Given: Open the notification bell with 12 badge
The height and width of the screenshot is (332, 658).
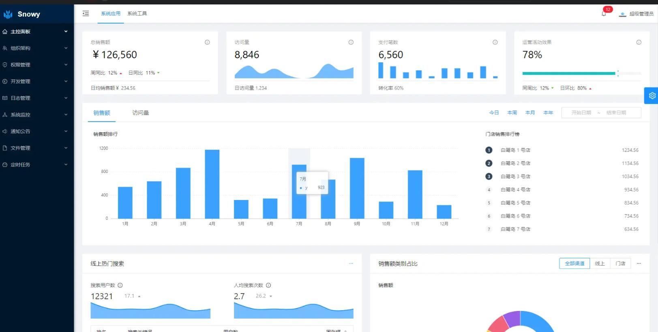Looking at the screenshot, I should (x=604, y=13).
